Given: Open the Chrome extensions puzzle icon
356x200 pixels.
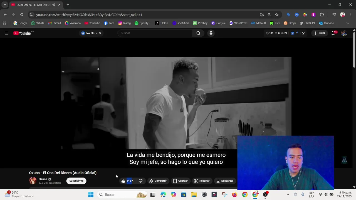Looking at the screenshot, I should pos(322,15).
